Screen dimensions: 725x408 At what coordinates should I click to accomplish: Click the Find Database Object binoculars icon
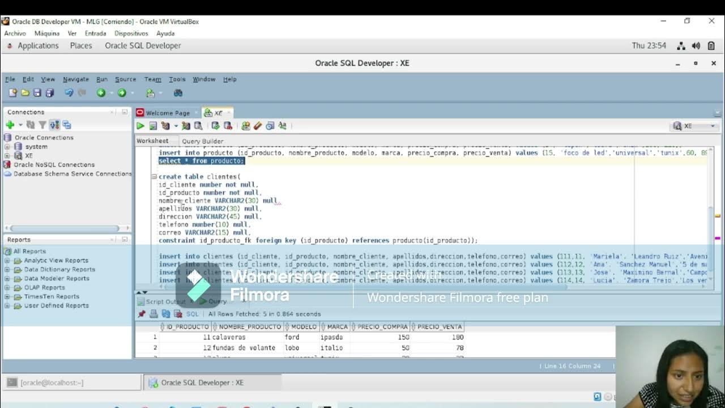178,93
